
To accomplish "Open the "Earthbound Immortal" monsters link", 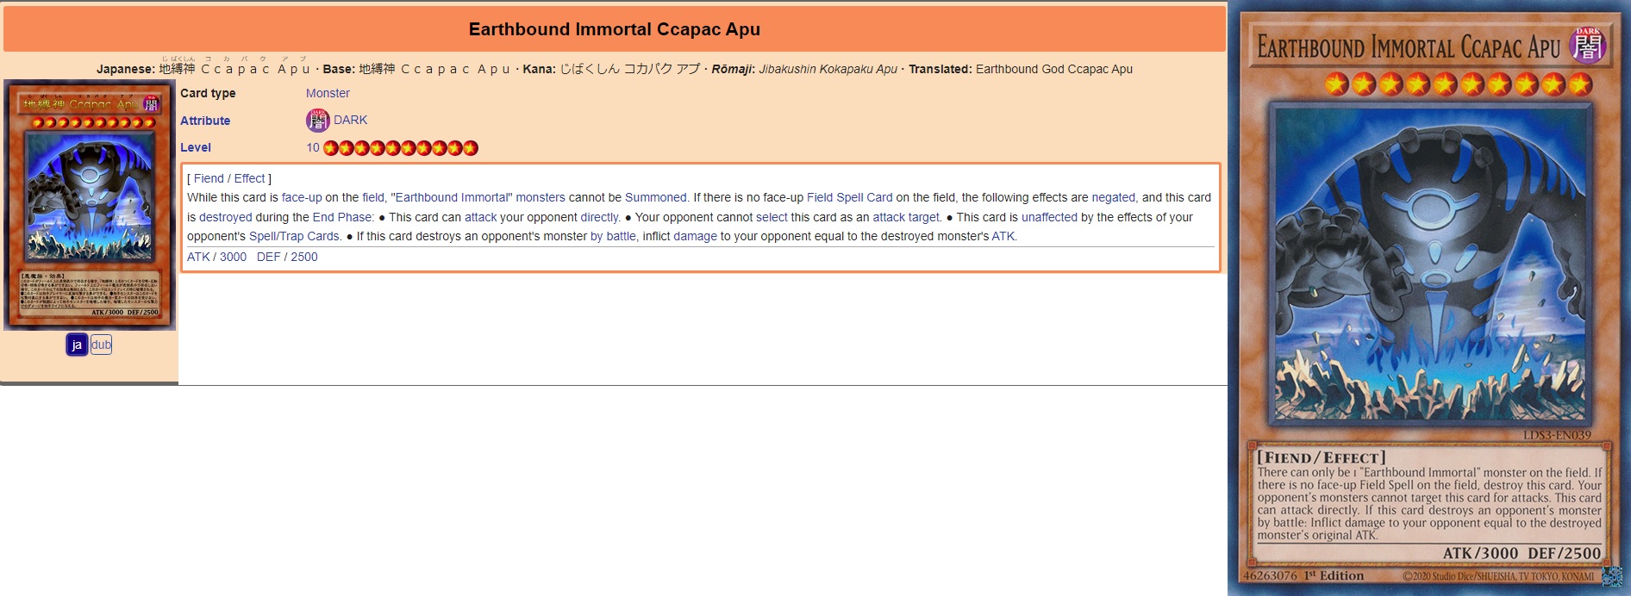I will 478,197.
